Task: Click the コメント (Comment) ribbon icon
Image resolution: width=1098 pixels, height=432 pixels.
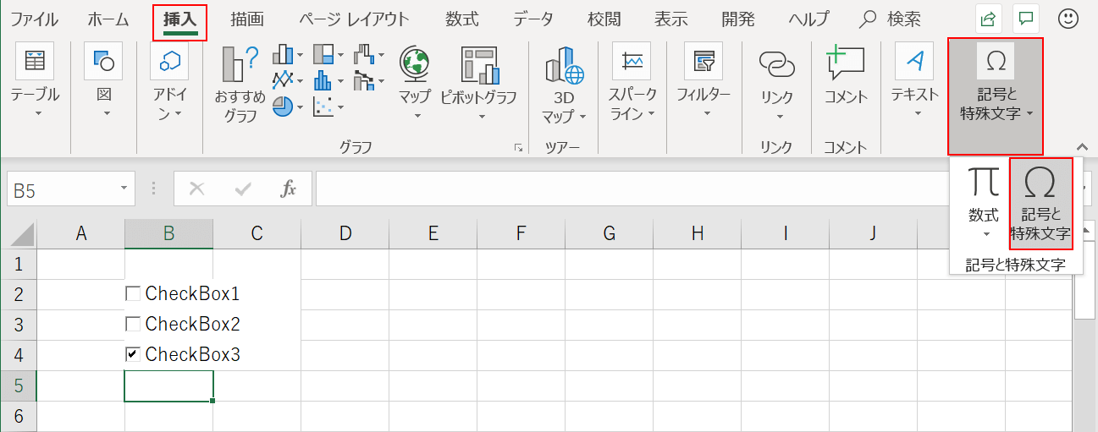Action: [x=846, y=62]
